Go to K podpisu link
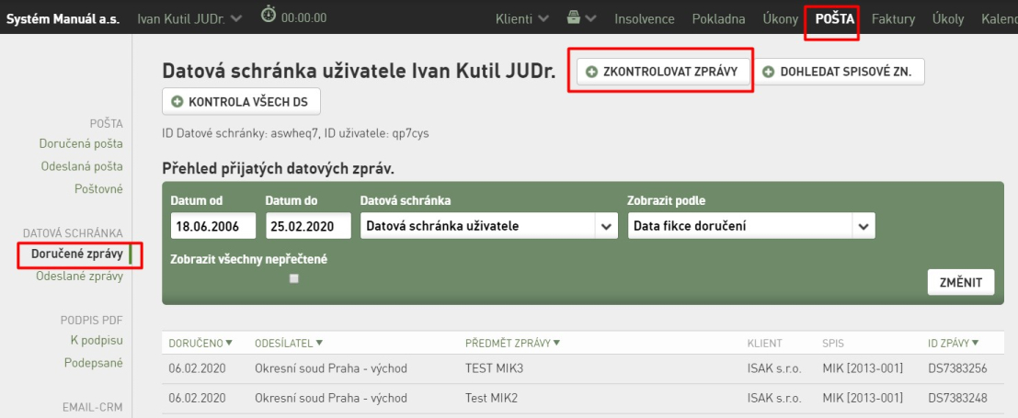 (x=97, y=340)
